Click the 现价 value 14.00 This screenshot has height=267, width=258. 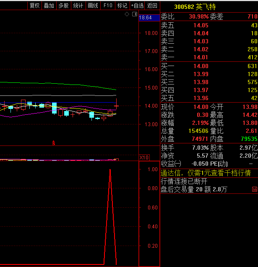(x=201, y=107)
